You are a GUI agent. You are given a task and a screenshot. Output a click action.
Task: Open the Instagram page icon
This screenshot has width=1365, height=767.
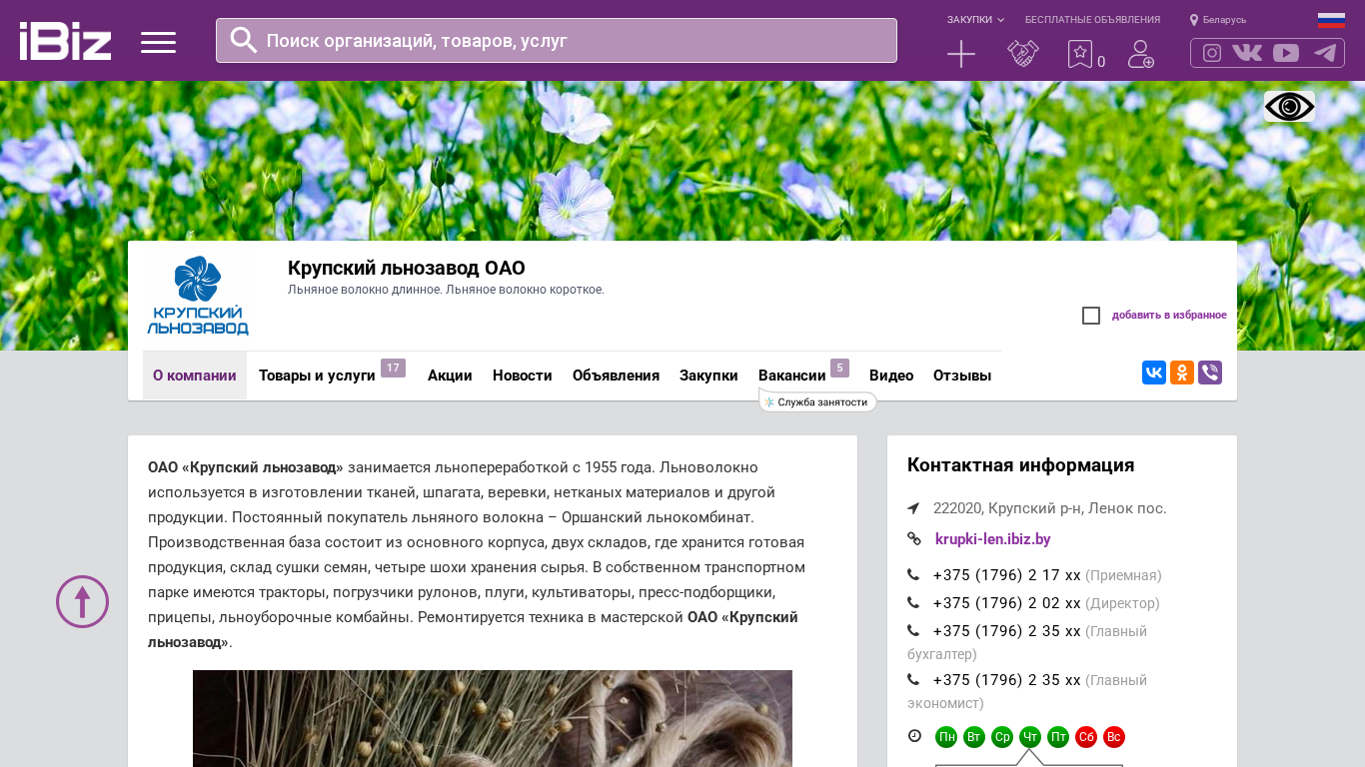tap(1212, 53)
